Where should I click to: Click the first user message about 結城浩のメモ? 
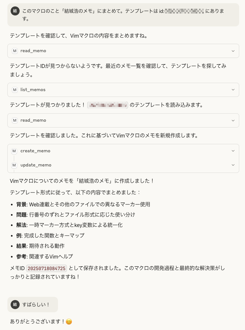tap(123, 15)
